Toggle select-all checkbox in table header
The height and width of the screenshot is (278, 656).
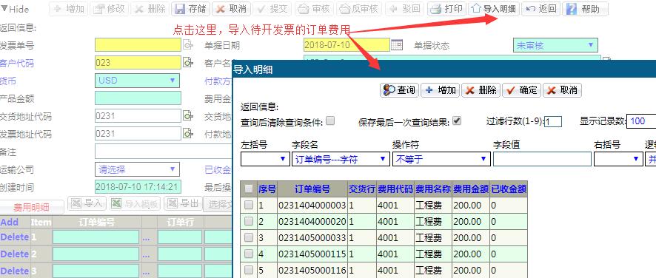click(x=249, y=189)
